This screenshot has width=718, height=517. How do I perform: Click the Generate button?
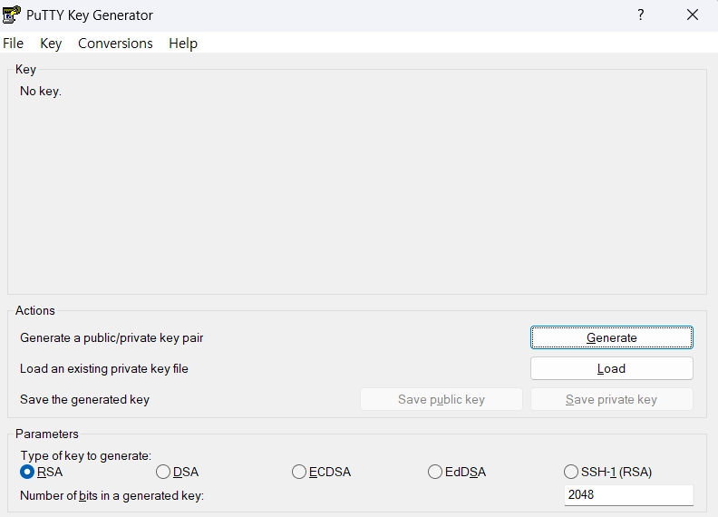click(x=612, y=337)
